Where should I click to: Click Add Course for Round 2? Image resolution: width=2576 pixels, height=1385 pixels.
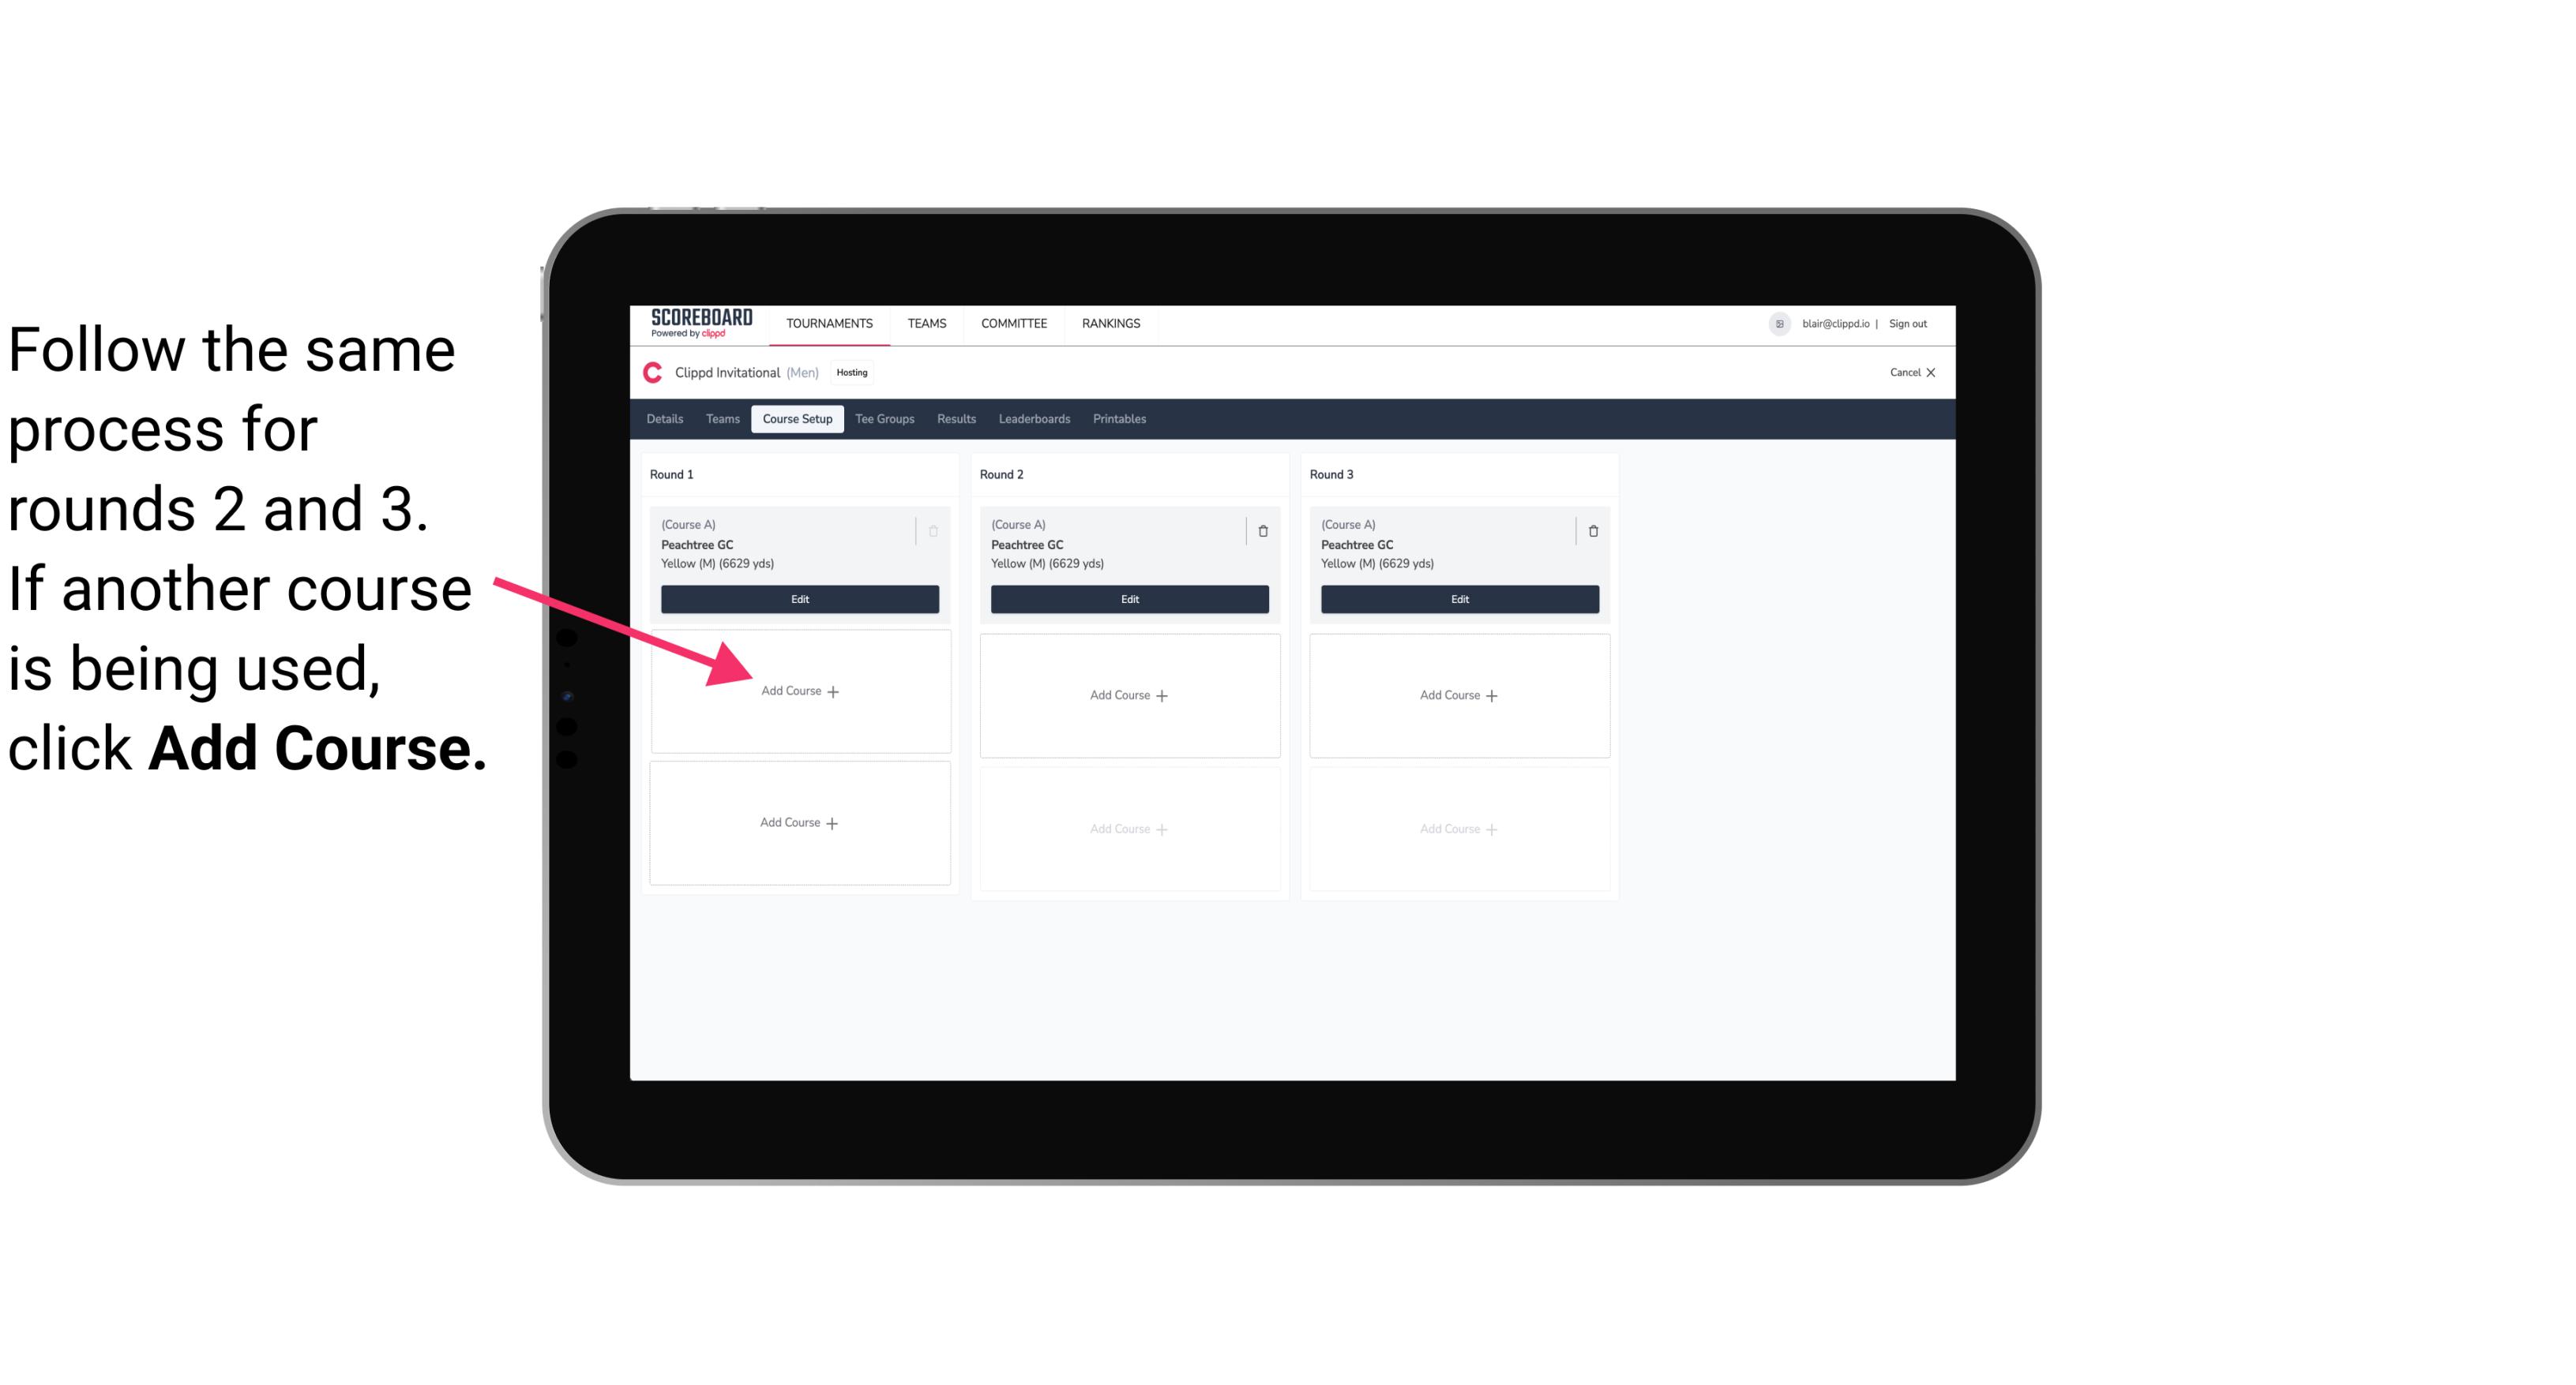(x=1126, y=693)
